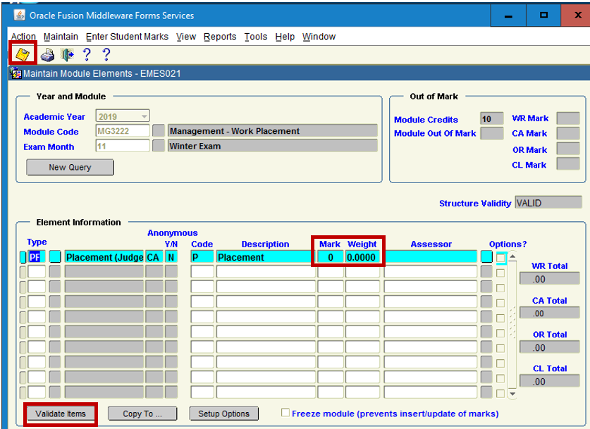590x429 pixels.
Task: Open the Reports menu
Action: click(x=220, y=37)
